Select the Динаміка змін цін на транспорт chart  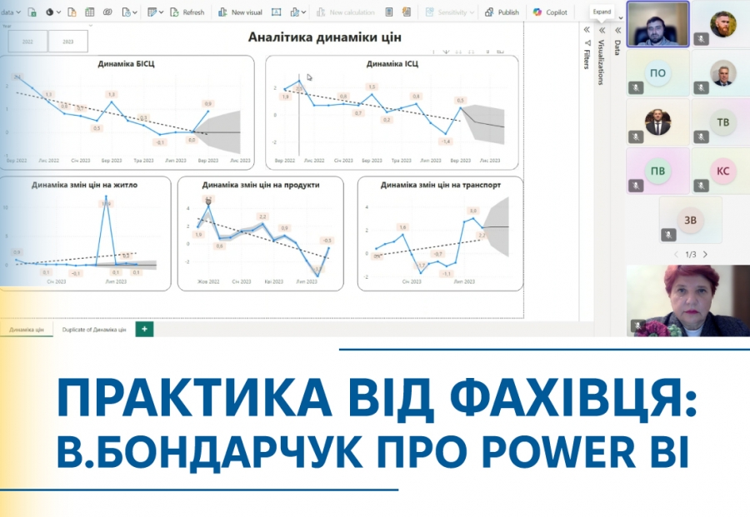(x=441, y=233)
